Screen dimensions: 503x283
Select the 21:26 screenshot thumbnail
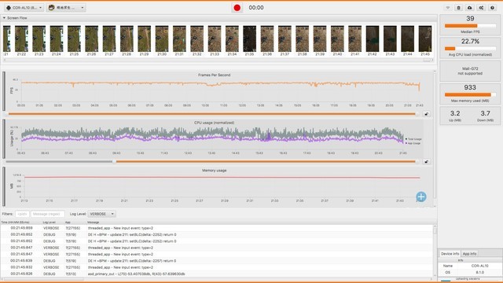coord(91,39)
